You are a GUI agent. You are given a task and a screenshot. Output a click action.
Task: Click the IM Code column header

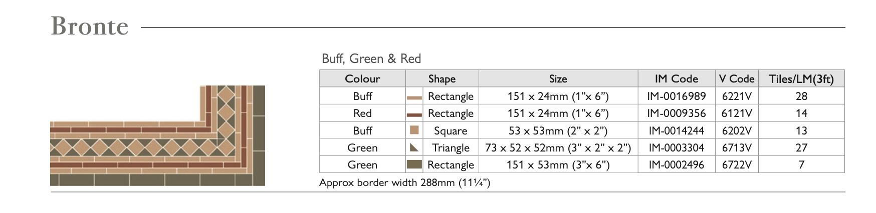[x=676, y=78]
